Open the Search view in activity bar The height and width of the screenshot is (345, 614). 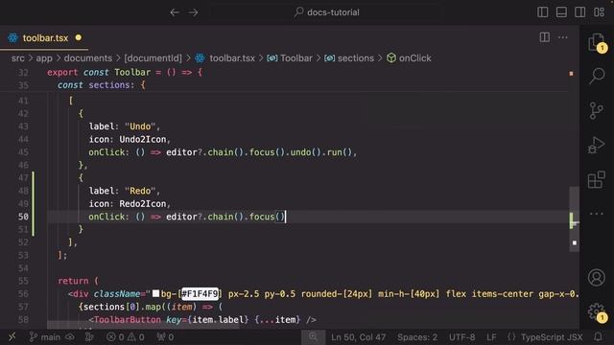tap(597, 76)
